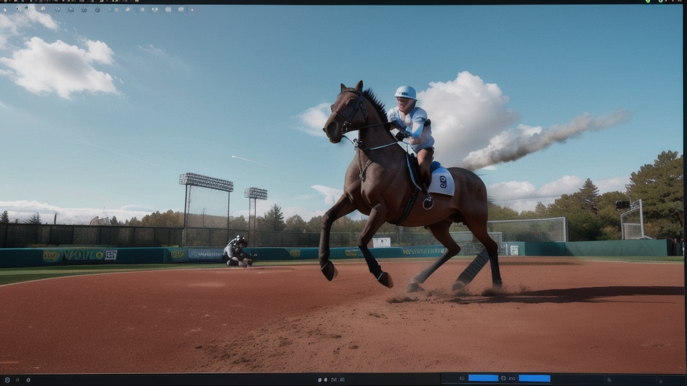Click the window layout icon beside the grid icon
687x386 pixels.
181,9
